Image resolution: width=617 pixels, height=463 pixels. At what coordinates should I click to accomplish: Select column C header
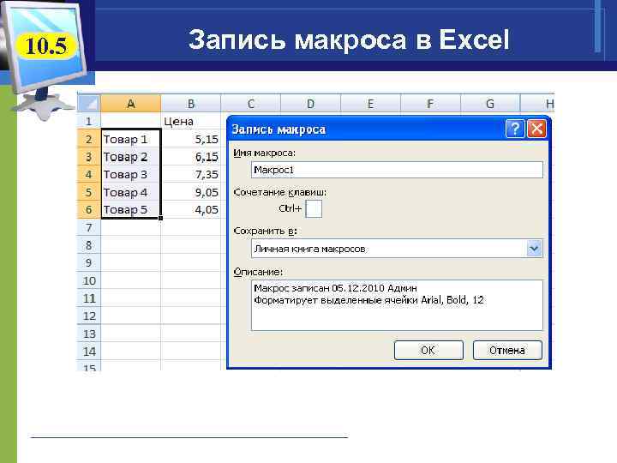[250, 104]
